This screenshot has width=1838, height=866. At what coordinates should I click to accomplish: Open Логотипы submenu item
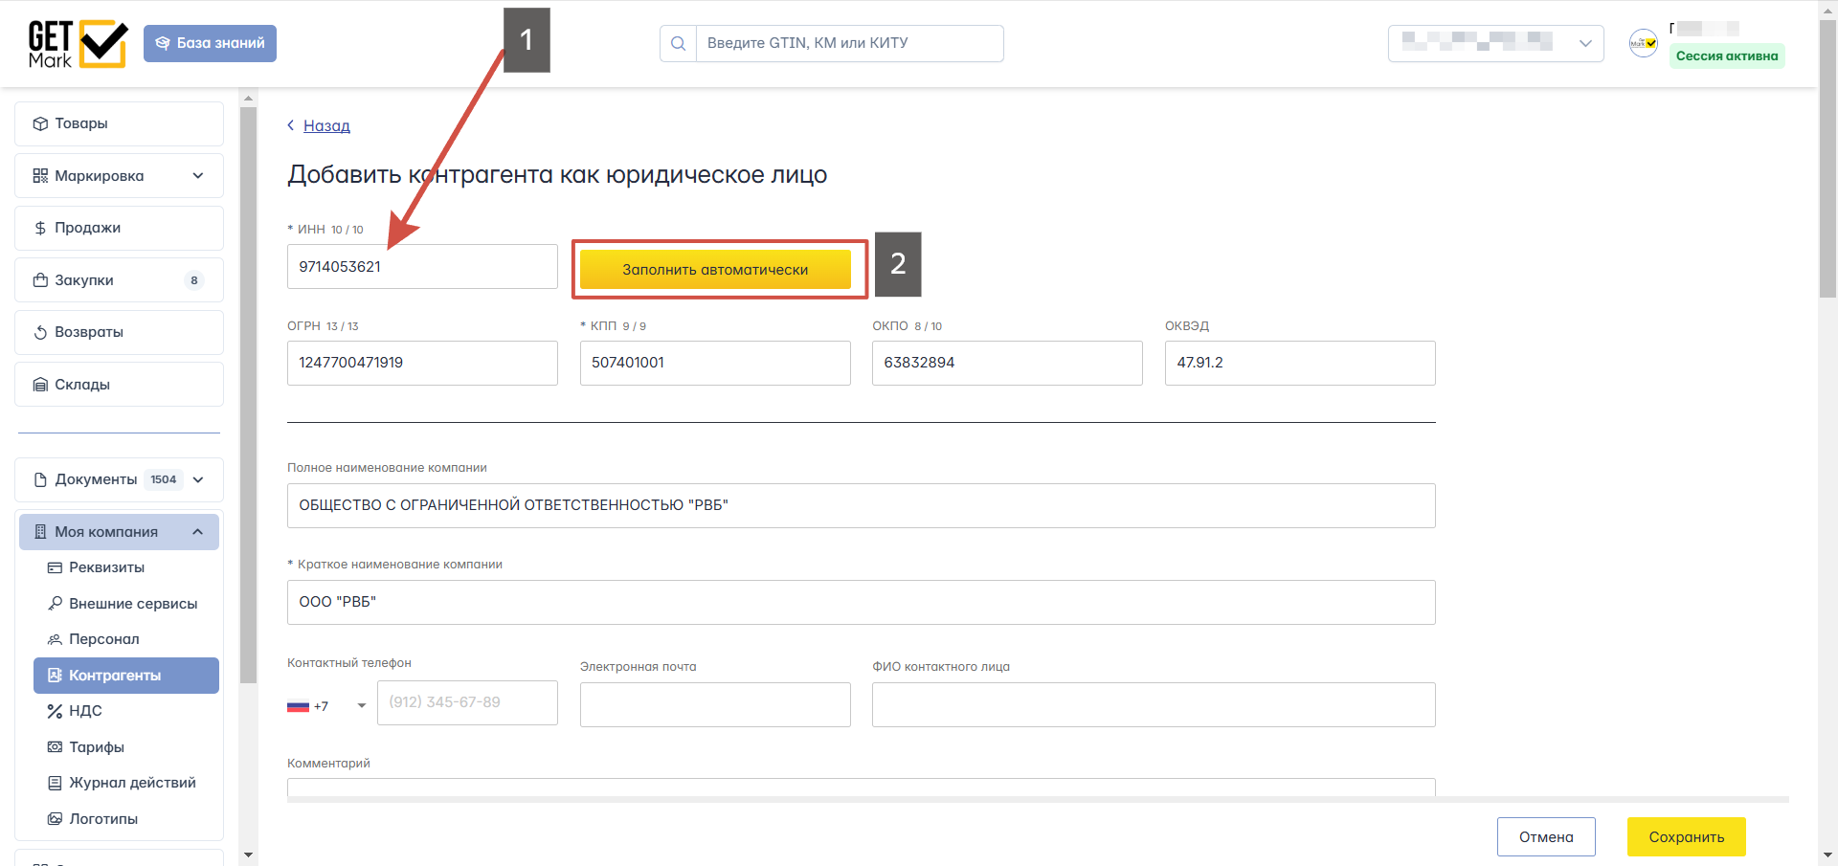(126, 819)
